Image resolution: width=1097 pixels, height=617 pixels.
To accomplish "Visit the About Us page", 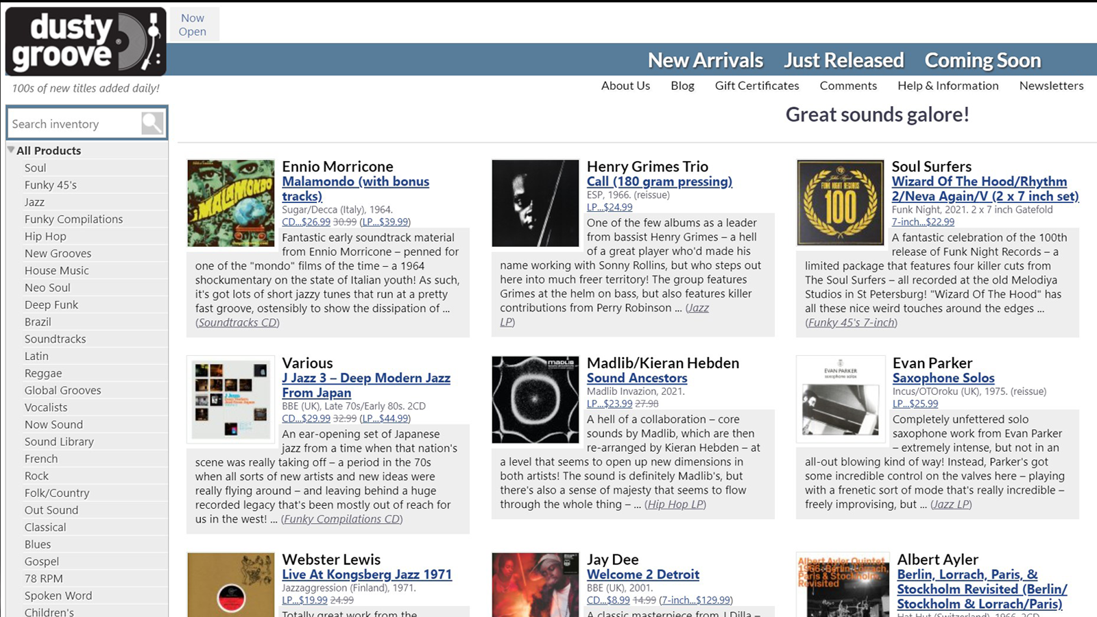I will (x=625, y=86).
